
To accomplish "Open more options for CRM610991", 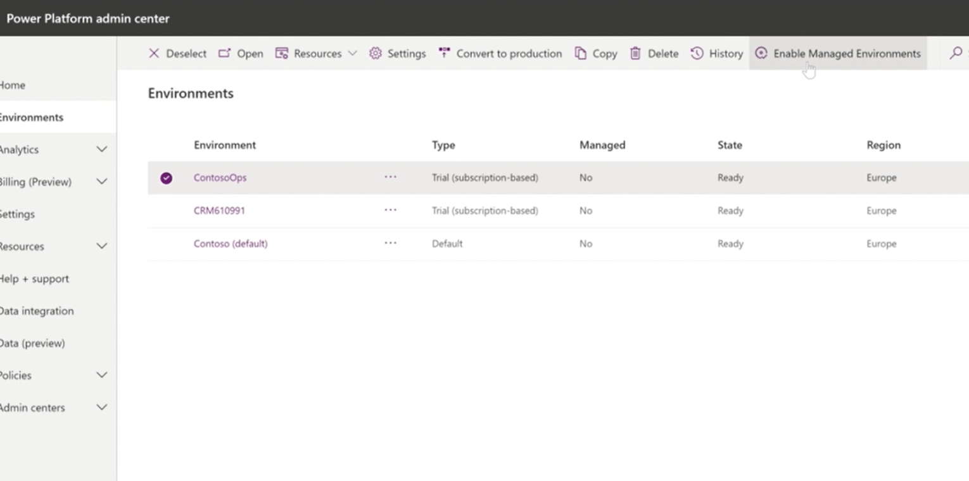I will tap(391, 210).
